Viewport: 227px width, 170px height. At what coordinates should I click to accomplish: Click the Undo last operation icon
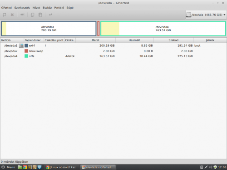pyautogui.click(x=50, y=15)
